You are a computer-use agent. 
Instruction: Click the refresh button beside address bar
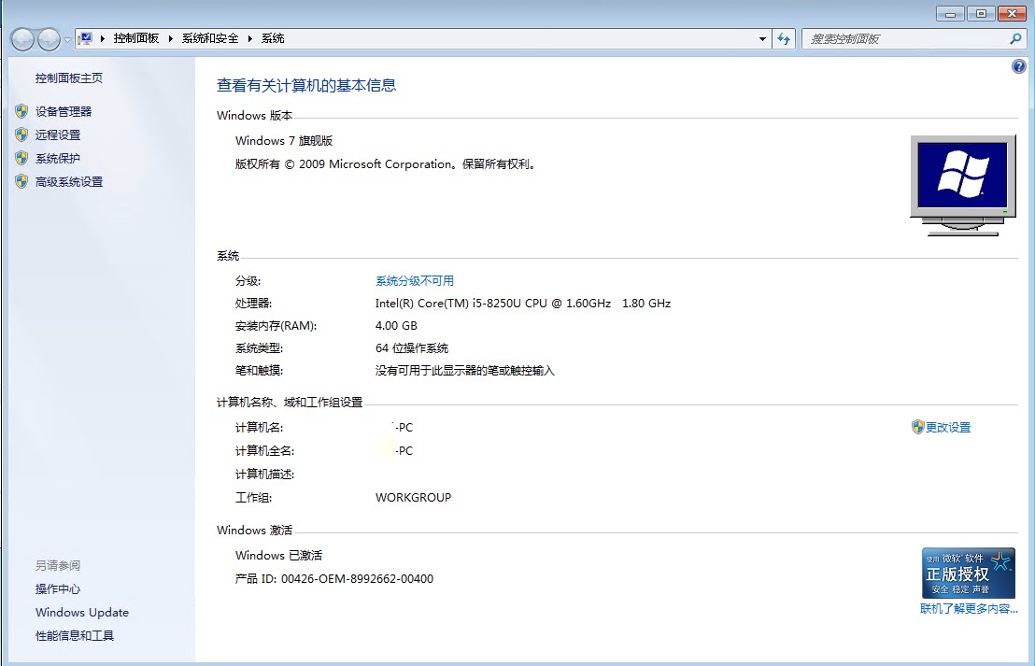[784, 39]
